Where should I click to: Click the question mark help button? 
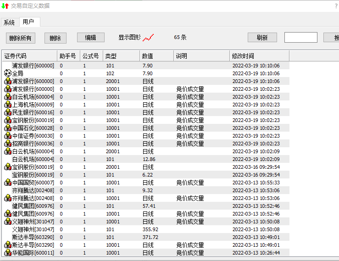click(x=336, y=6)
